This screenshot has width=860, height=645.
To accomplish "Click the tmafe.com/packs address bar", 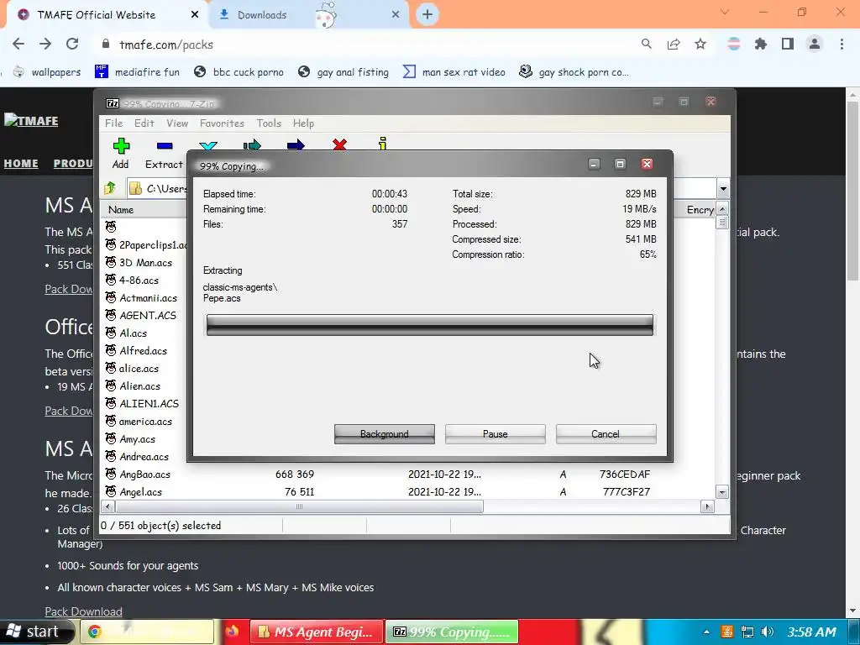I will click(362, 45).
